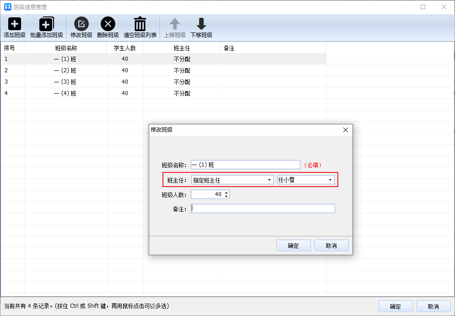
Task: Click the app icon in title bar
Action: click(7, 7)
